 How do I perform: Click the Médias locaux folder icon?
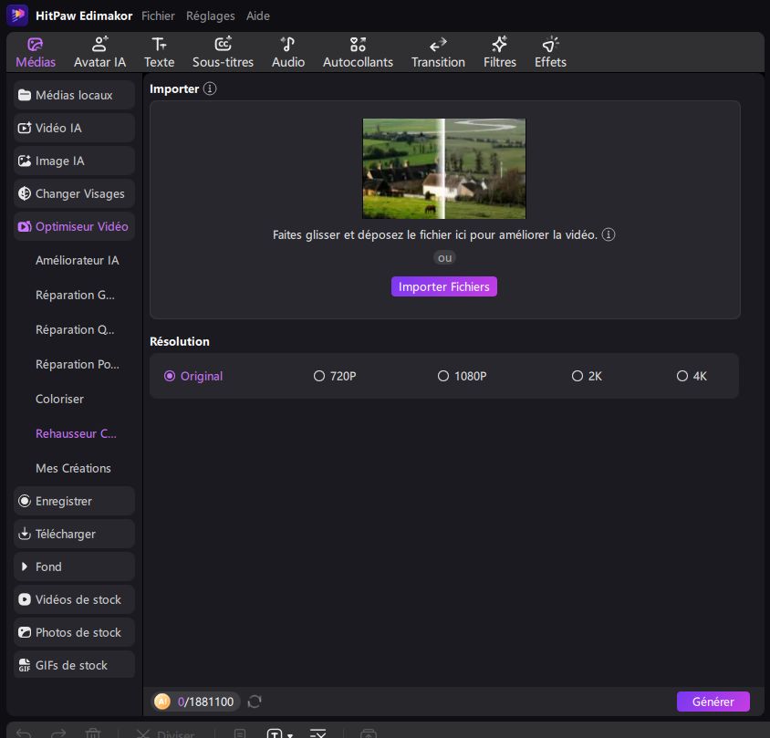coord(25,95)
